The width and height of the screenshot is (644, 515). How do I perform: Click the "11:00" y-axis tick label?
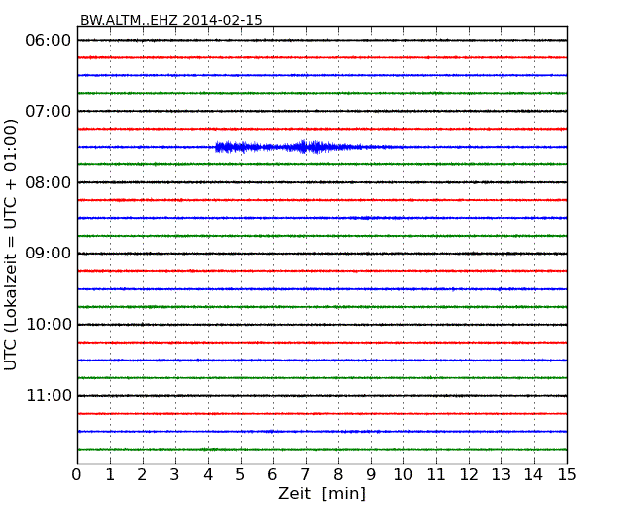pos(49,396)
